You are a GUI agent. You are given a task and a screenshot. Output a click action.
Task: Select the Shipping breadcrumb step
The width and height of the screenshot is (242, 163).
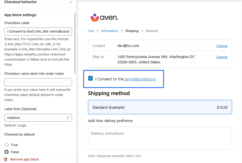tap(132, 31)
